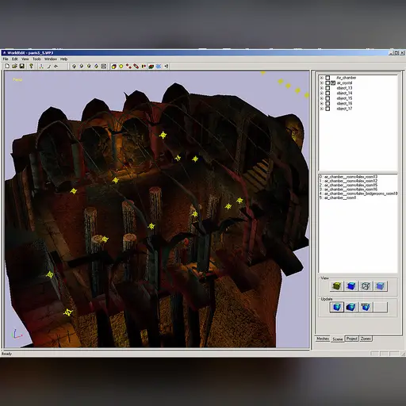Click the Persp viewport label
Image resolution: width=406 pixels, height=406 pixels.
pyautogui.click(x=17, y=79)
